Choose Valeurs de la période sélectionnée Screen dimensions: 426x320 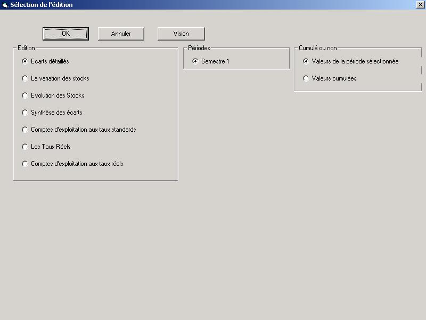point(351,61)
